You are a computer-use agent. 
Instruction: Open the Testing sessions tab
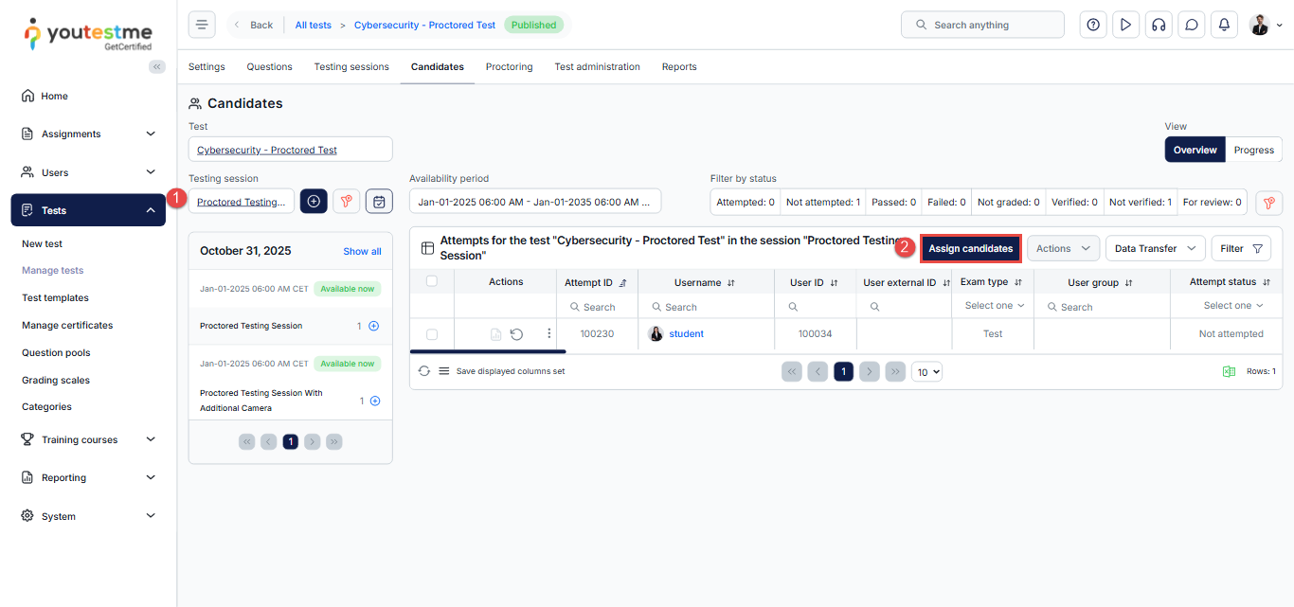(x=351, y=67)
